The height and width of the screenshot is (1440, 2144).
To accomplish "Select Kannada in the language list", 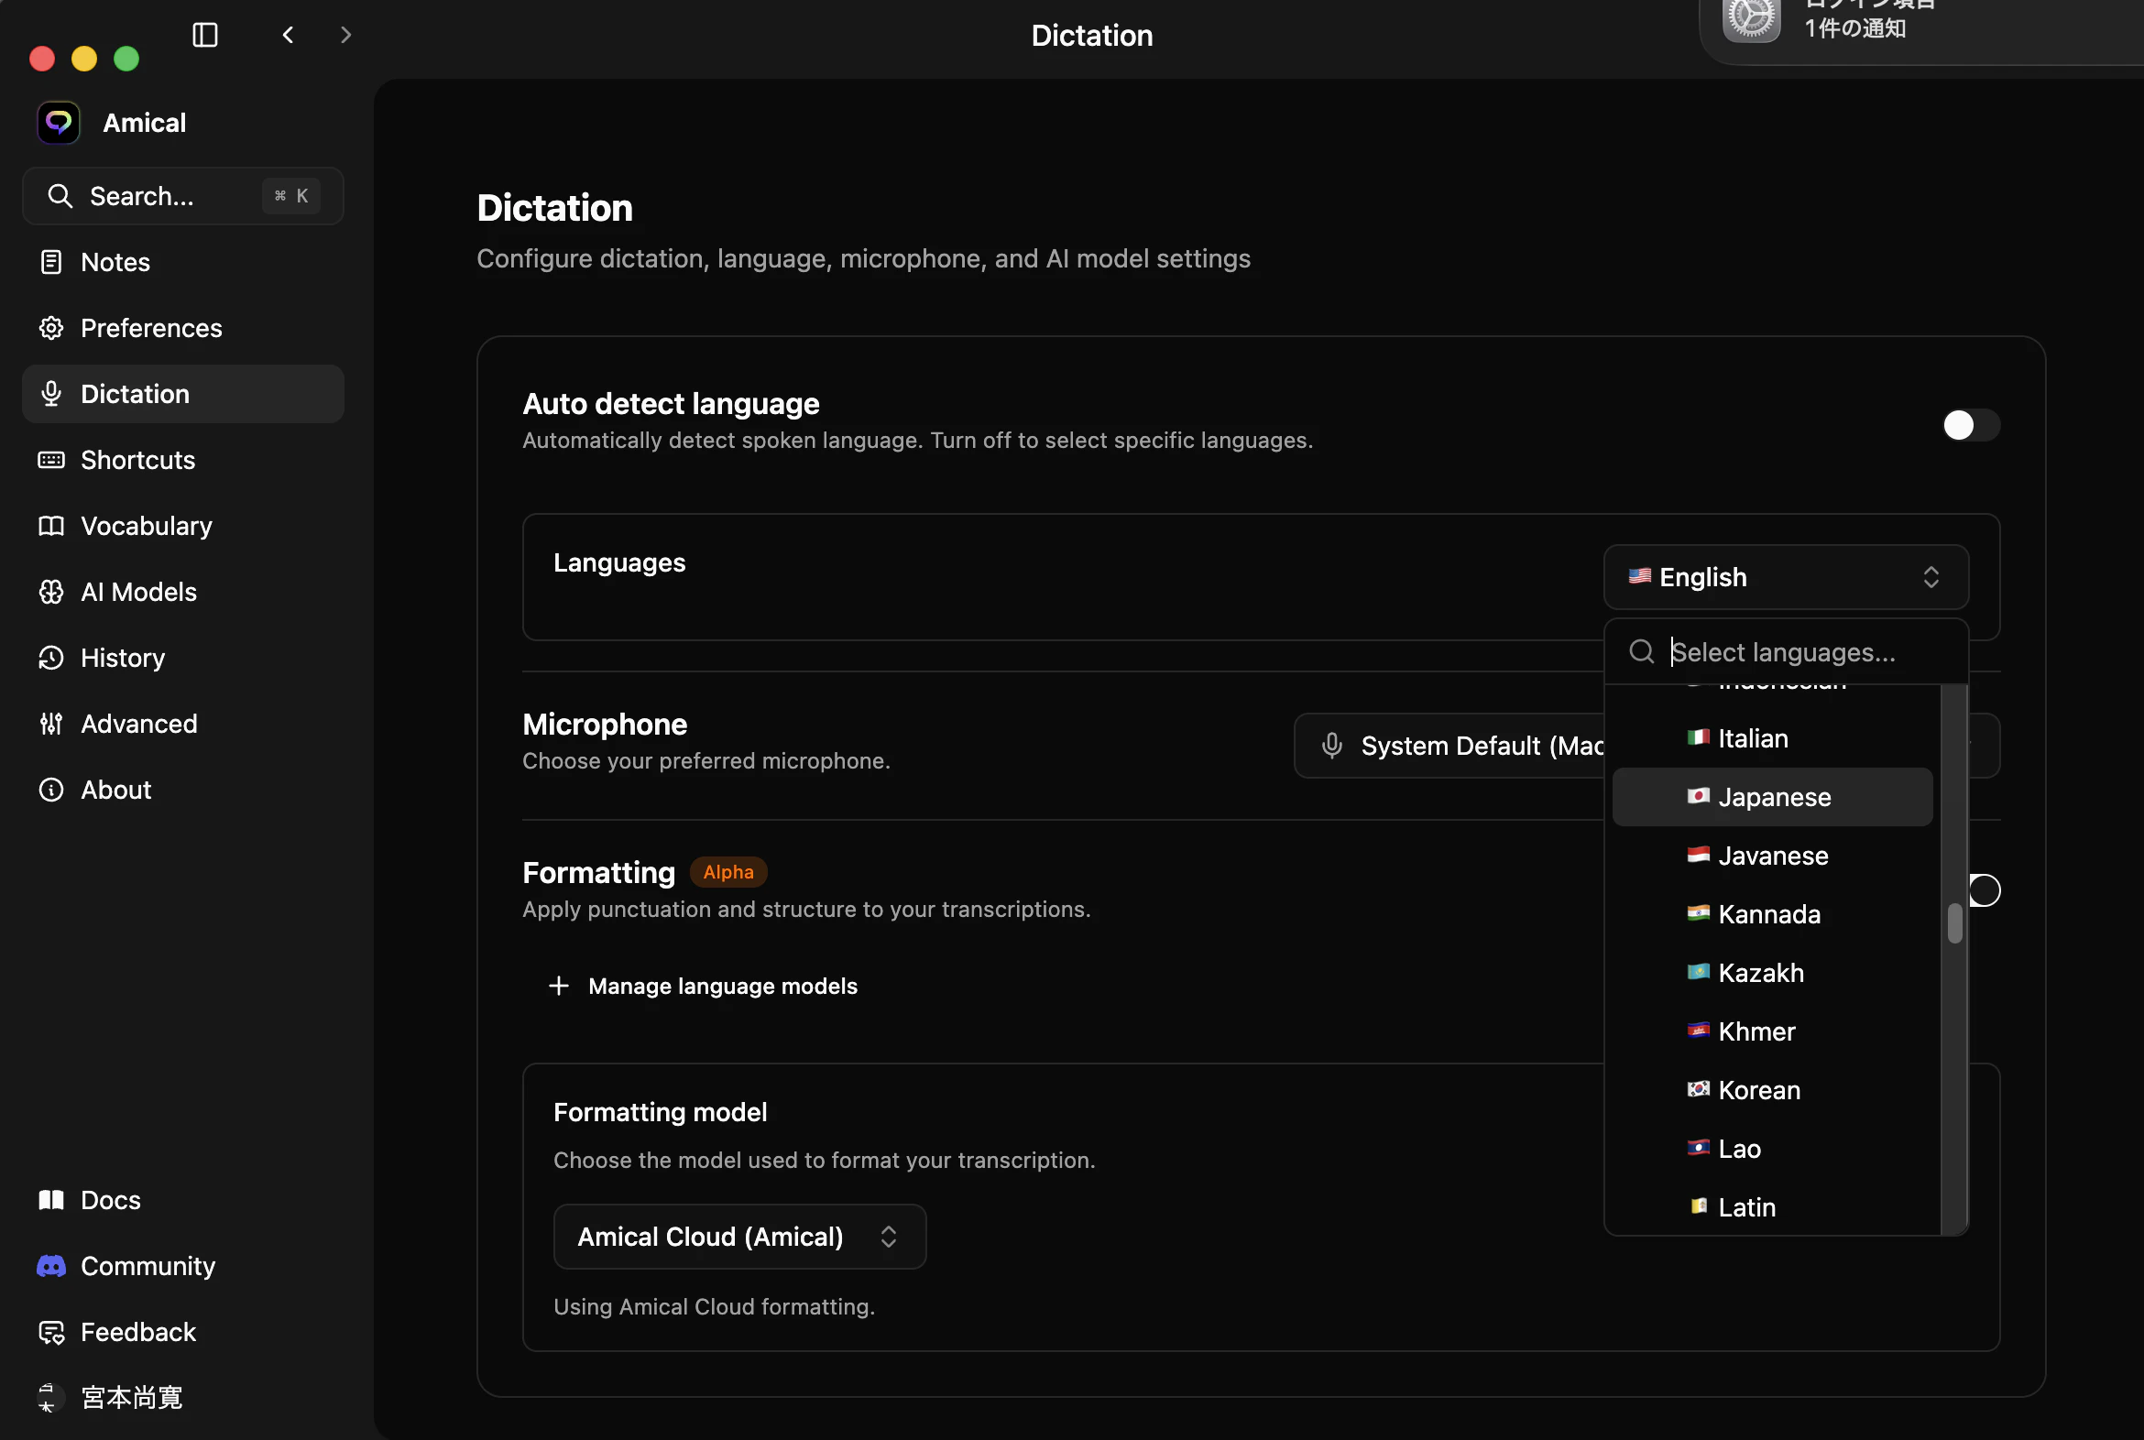I will (x=1772, y=914).
